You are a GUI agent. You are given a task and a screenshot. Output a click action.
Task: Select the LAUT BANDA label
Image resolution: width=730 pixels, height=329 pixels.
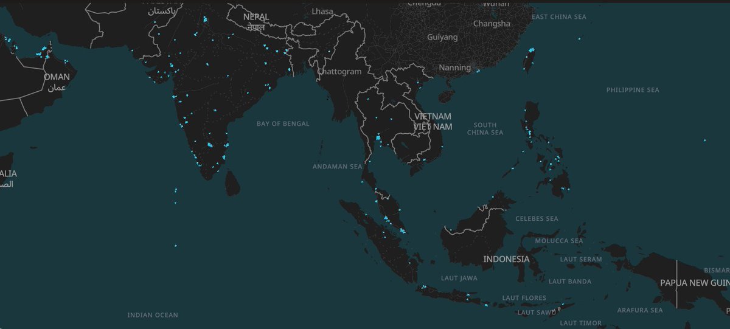(x=570, y=281)
